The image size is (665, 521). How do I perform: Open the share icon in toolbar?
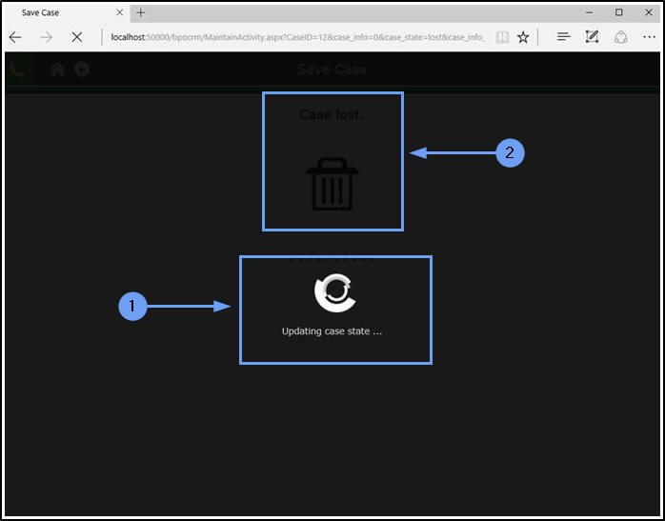coord(621,37)
